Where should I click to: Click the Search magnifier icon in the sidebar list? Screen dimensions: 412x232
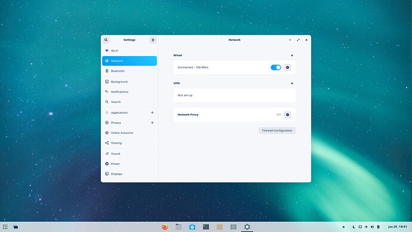point(107,102)
